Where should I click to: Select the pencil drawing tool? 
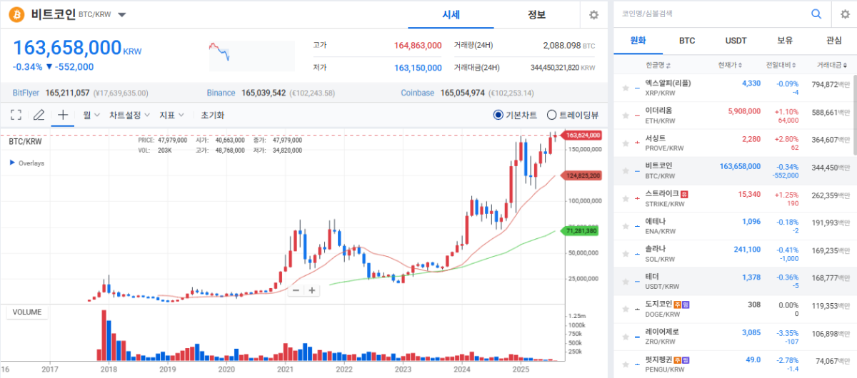[39, 115]
